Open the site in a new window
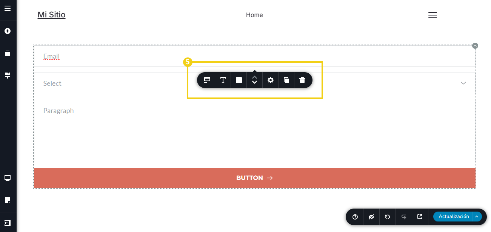The width and height of the screenshot is (491, 232). [420, 217]
